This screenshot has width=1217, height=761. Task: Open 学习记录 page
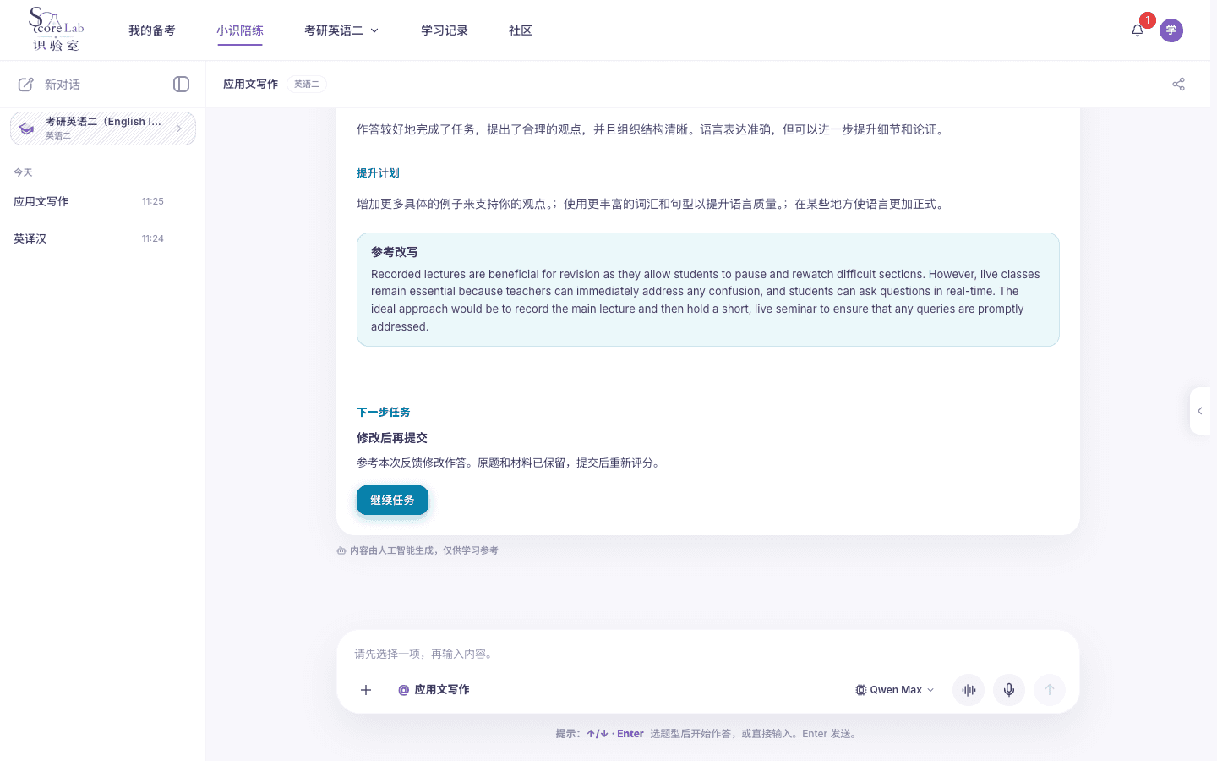[x=445, y=30]
